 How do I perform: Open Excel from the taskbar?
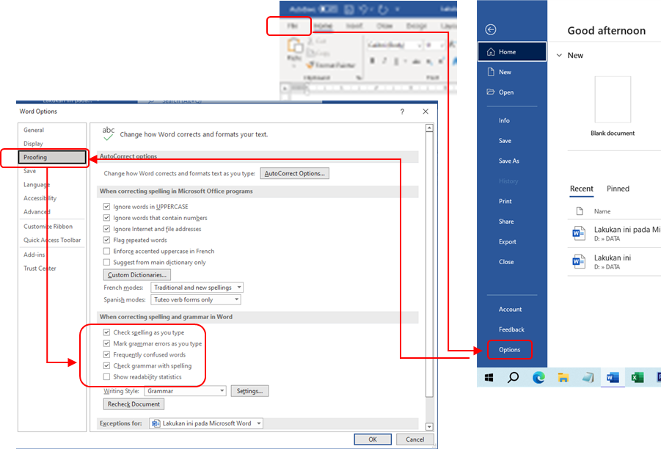pyautogui.click(x=638, y=378)
